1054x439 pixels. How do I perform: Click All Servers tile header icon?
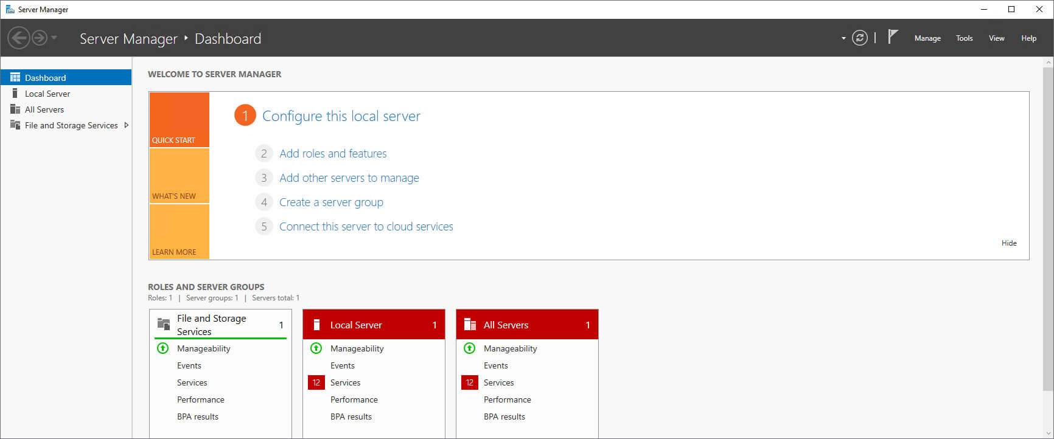470,324
